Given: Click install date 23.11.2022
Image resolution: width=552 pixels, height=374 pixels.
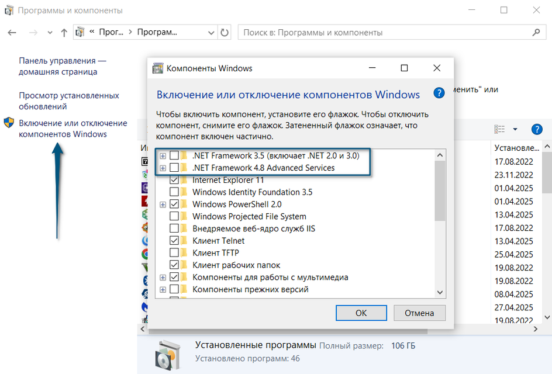Looking at the screenshot, I should pyautogui.click(x=513, y=175).
